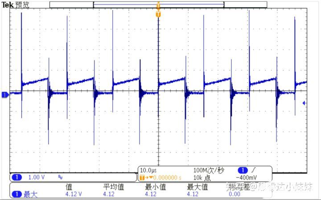Click the 最大 measurement label

pos(30,194)
